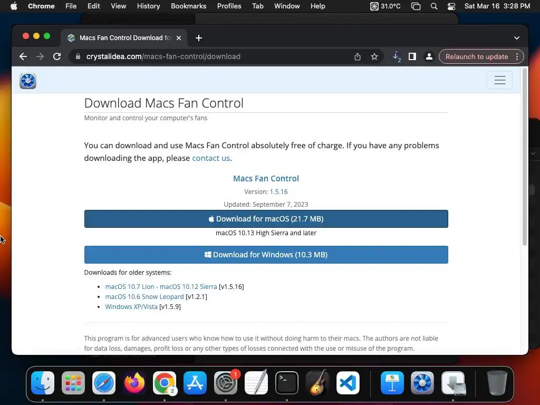This screenshot has width=540, height=405.
Task: Open the Edit menu
Action: point(93,6)
